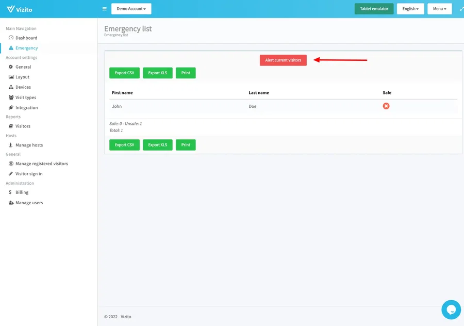Toggle John Doe's unsafe status mark
Screen dimensions: 464x326
tap(386, 106)
